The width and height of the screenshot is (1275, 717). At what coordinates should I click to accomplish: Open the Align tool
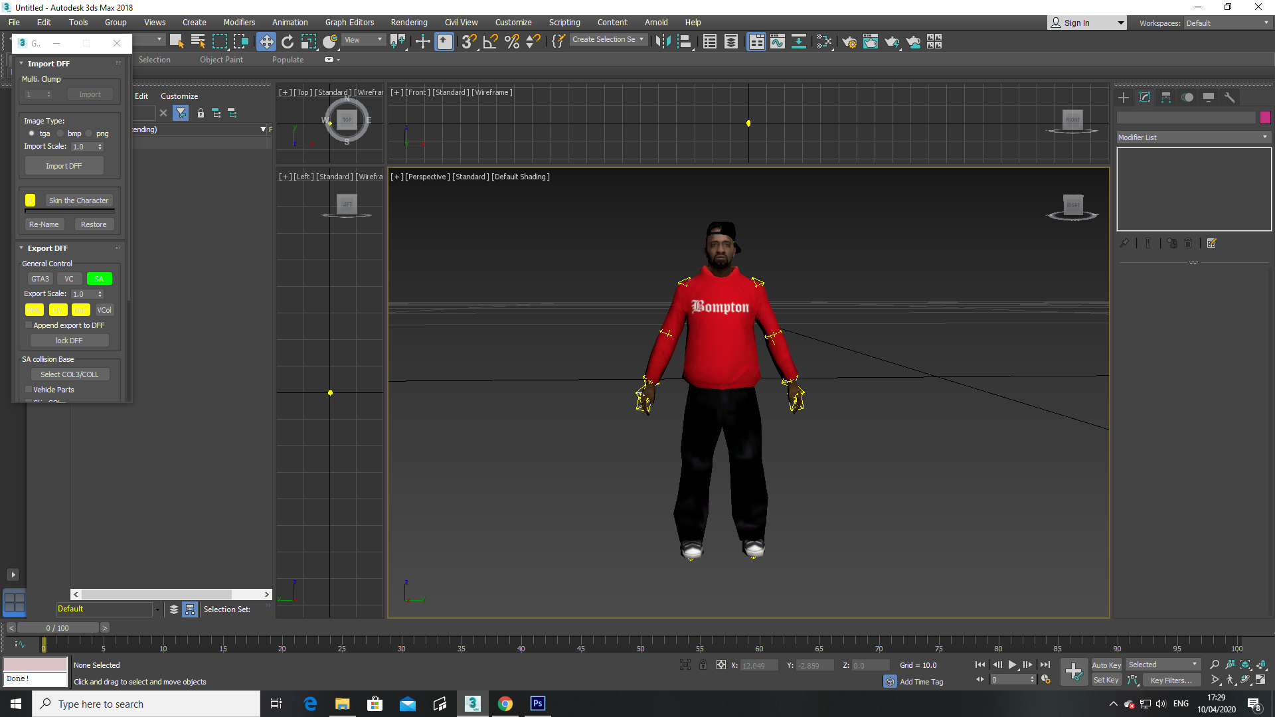point(685,42)
